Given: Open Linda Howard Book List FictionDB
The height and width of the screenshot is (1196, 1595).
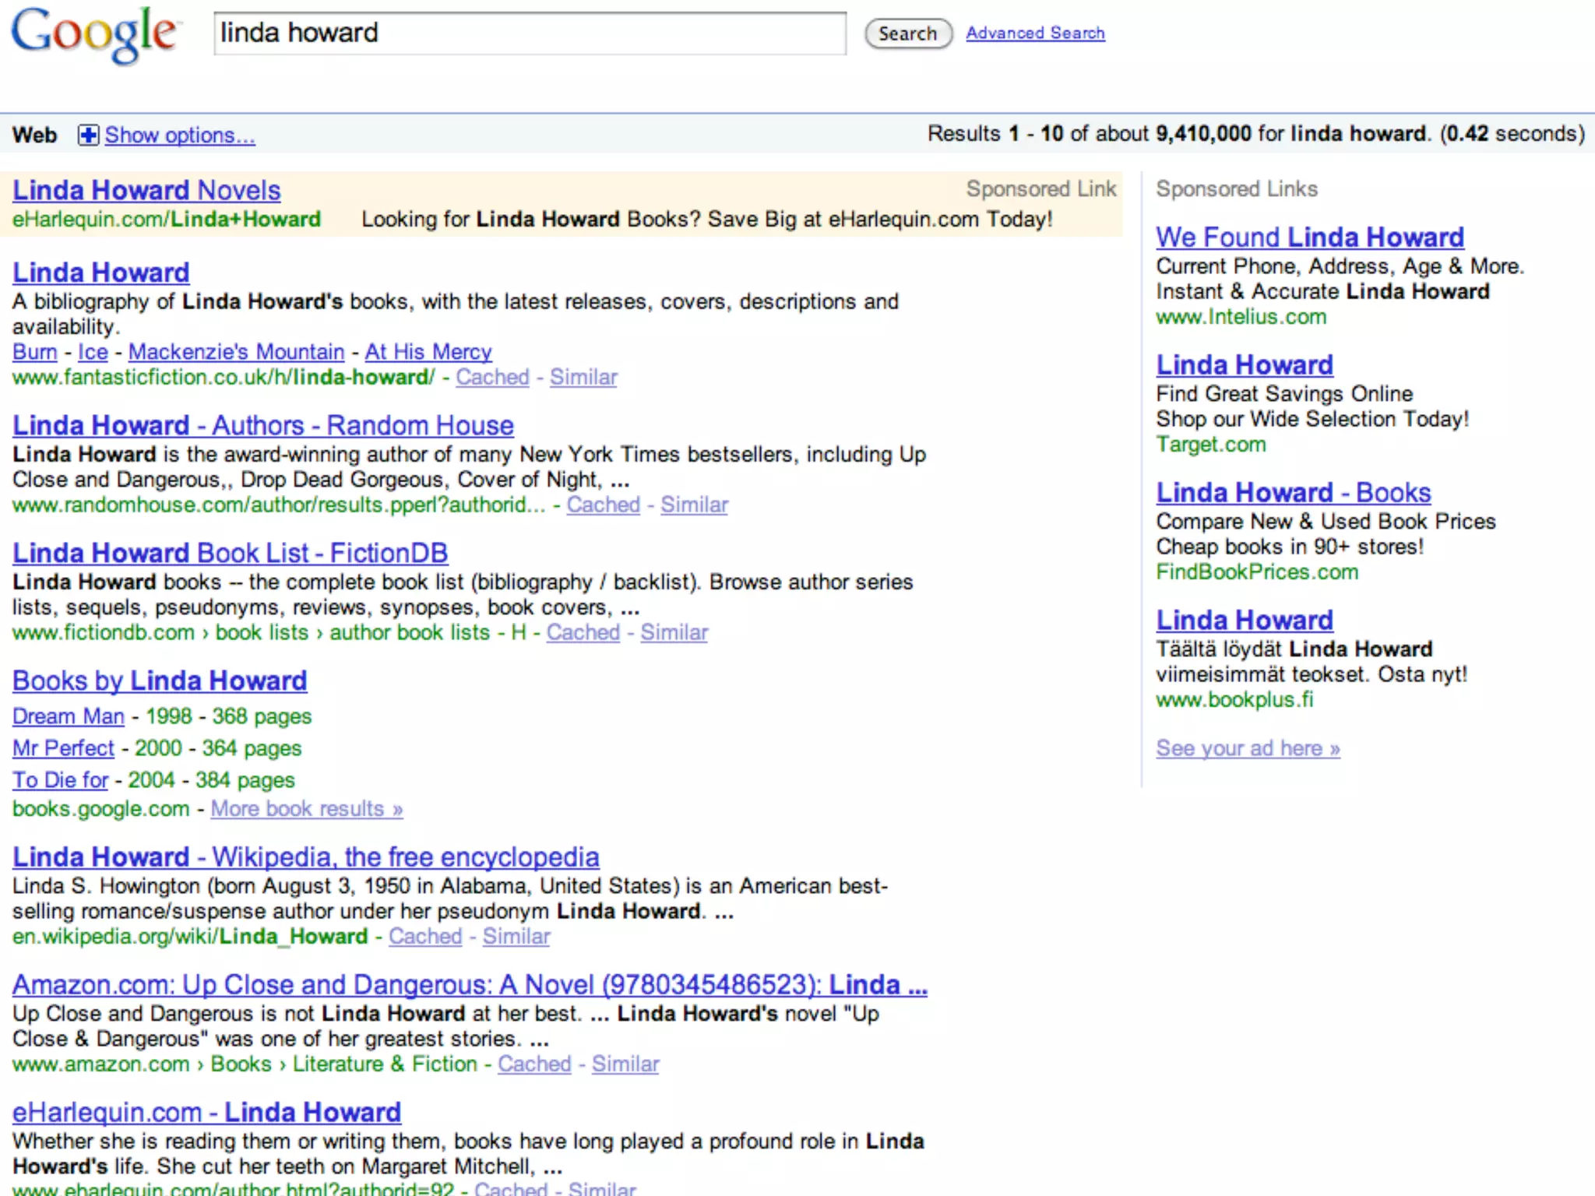Looking at the screenshot, I should pos(230,554).
